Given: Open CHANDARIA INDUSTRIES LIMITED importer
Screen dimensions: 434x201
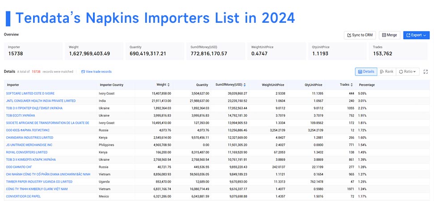Looking at the screenshot, I should pyautogui.click(x=29, y=138).
